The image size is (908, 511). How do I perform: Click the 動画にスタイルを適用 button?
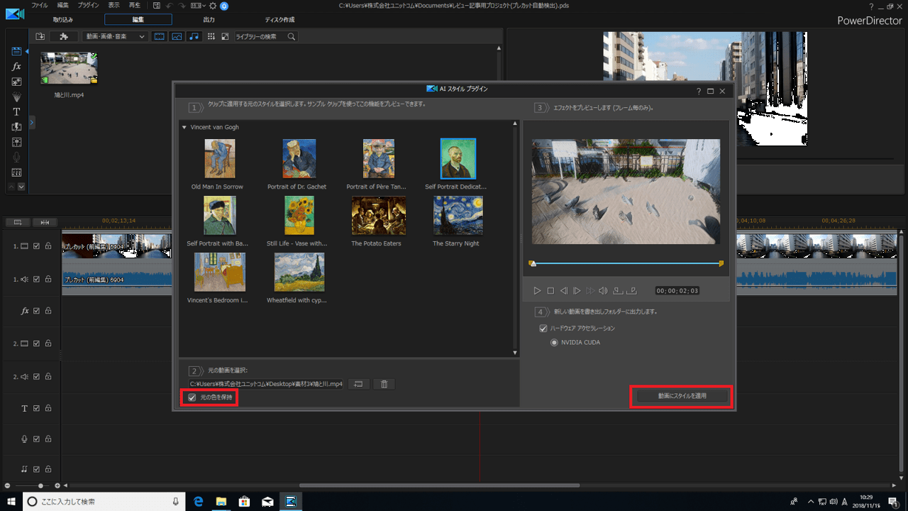click(x=682, y=396)
